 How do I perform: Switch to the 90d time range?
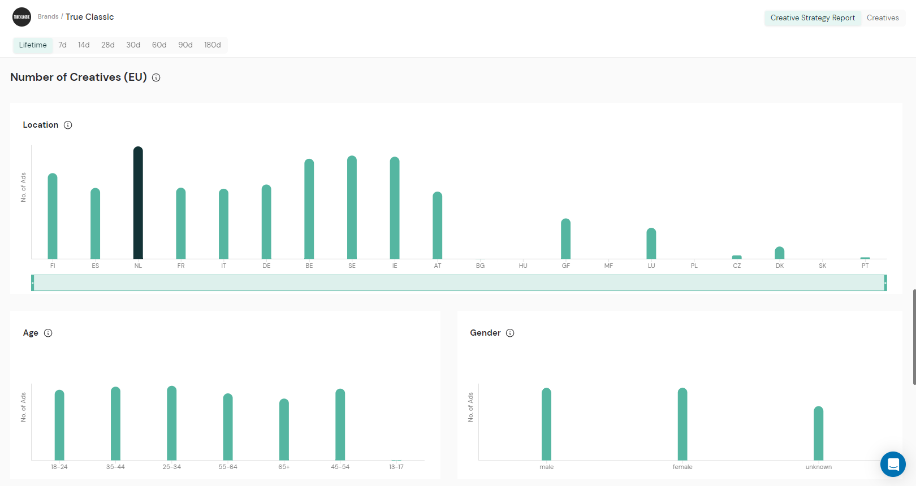[x=185, y=45]
